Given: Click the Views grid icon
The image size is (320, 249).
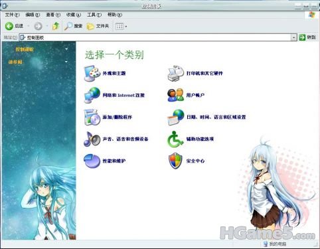Looking at the screenshot, I should (x=120, y=27).
